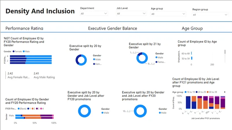Select Male legend in Executive split by 21
Image resolution: width=232 pixels, height=130 pixels.
(159, 57)
